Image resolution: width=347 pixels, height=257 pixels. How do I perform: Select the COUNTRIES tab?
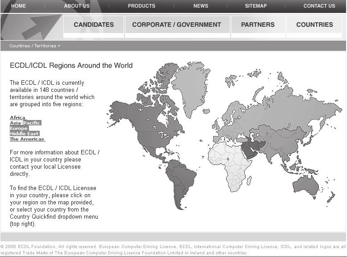coord(314,25)
